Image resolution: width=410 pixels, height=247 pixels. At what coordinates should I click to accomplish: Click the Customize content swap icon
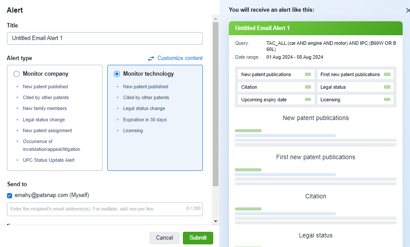(x=151, y=58)
